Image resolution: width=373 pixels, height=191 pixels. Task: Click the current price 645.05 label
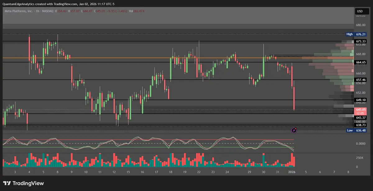(361, 111)
